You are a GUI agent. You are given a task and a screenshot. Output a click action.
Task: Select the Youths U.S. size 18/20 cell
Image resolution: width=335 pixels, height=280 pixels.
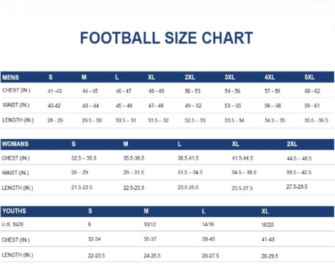point(268,224)
